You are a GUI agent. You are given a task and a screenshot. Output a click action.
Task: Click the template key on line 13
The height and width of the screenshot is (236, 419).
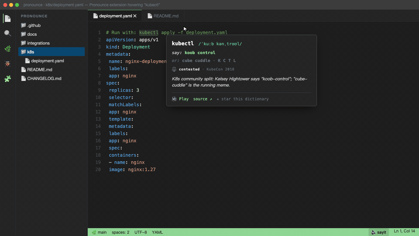point(120,119)
